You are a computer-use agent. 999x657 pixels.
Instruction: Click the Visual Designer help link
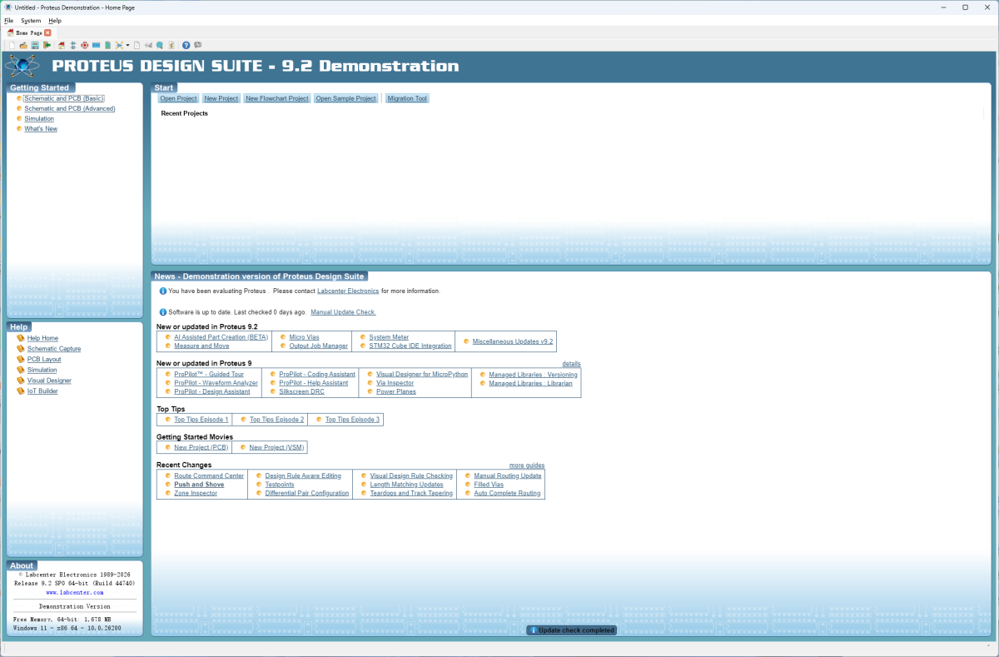click(x=49, y=381)
